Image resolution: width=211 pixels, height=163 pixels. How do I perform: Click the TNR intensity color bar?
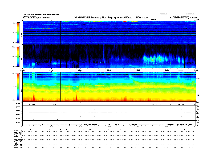click(x=18, y=87)
